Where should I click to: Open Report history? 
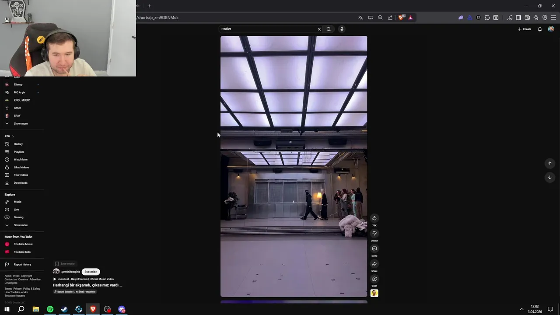coord(22,264)
